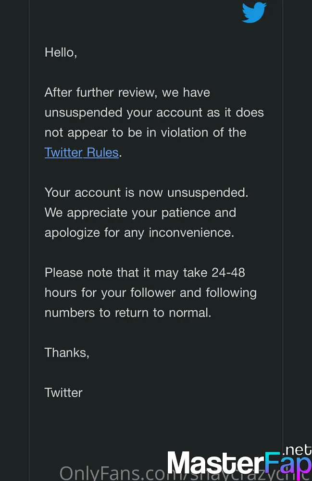Click the "Your account is now unsuspended" sentence

point(146,193)
